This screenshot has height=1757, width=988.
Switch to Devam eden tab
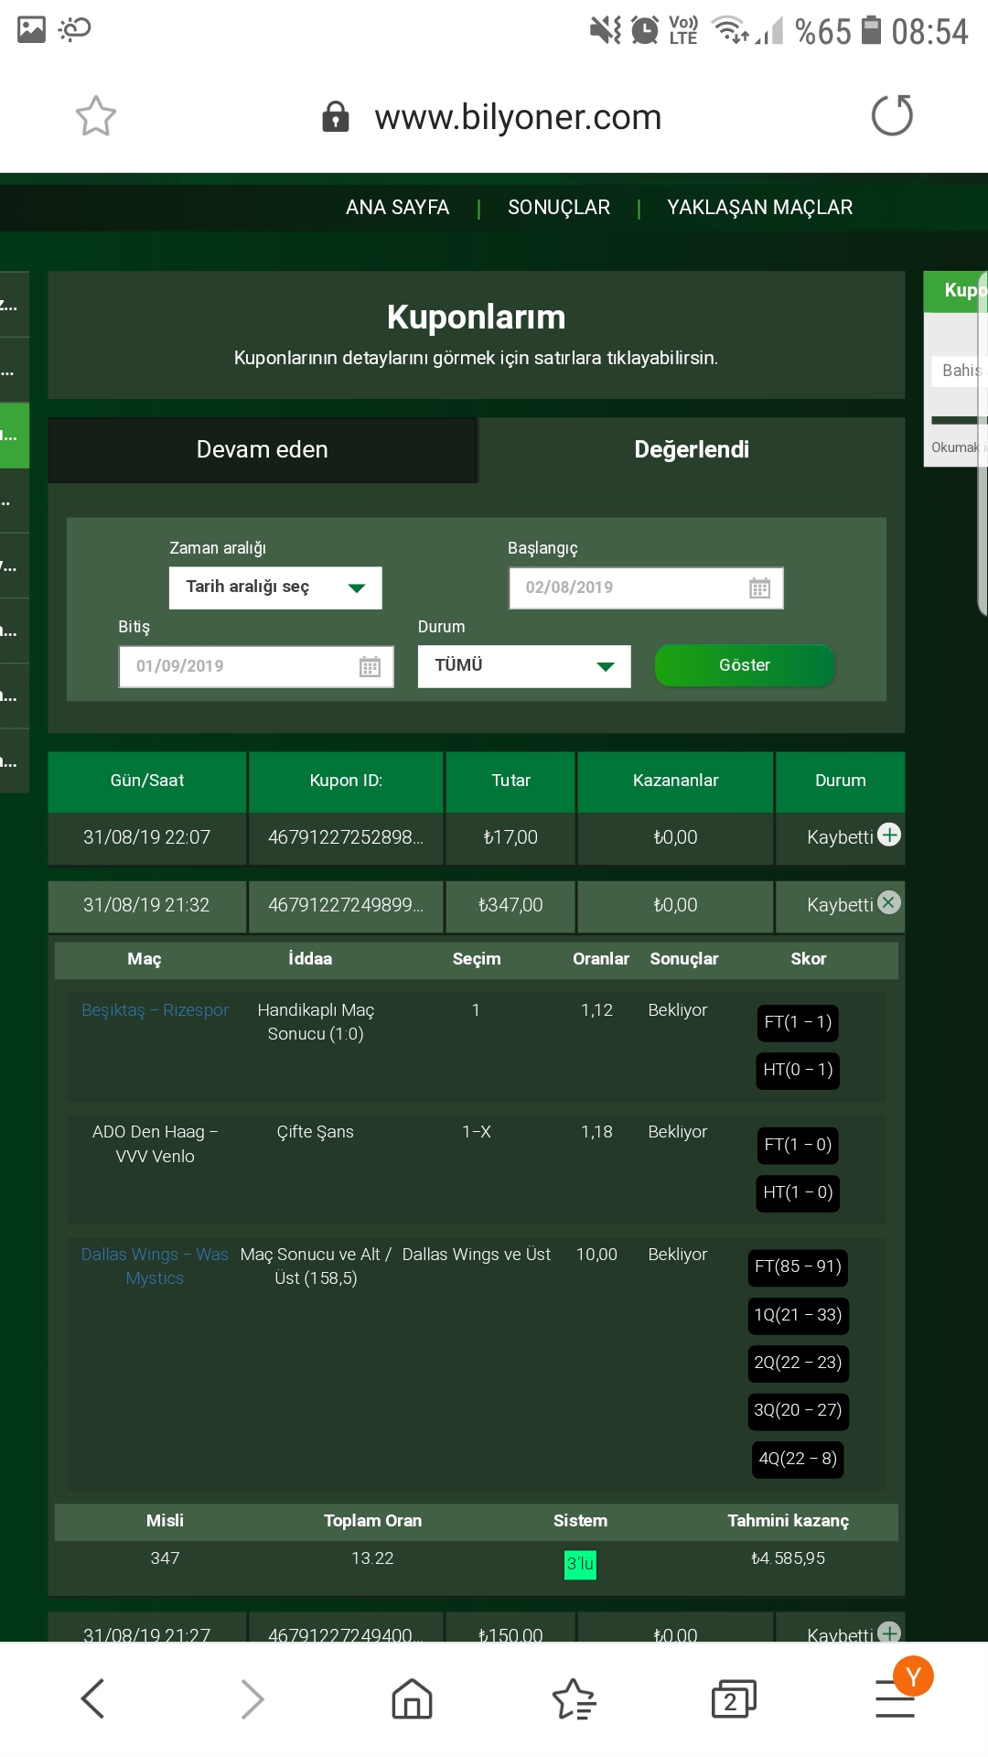tap(263, 450)
